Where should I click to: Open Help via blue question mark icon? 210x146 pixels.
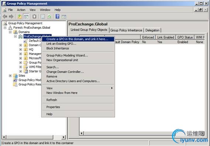58,17
